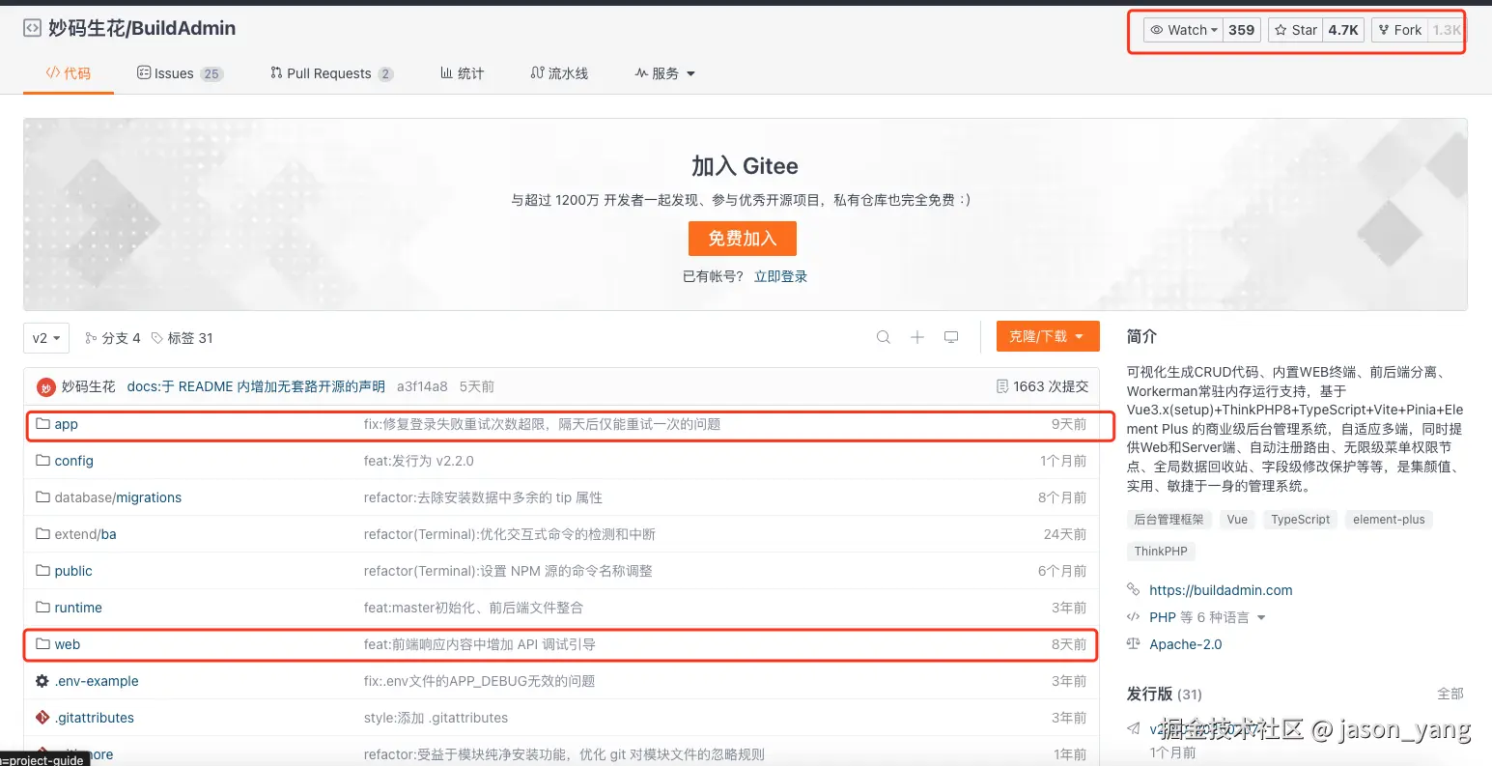Image resolution: width=1492 pixels, height=766 pixels.
Task: Open the Issues tab
Action: (x=180, y=73)
